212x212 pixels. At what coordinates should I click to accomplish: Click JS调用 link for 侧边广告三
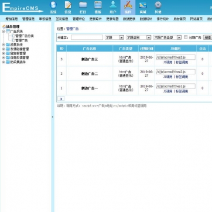point(167,62)
